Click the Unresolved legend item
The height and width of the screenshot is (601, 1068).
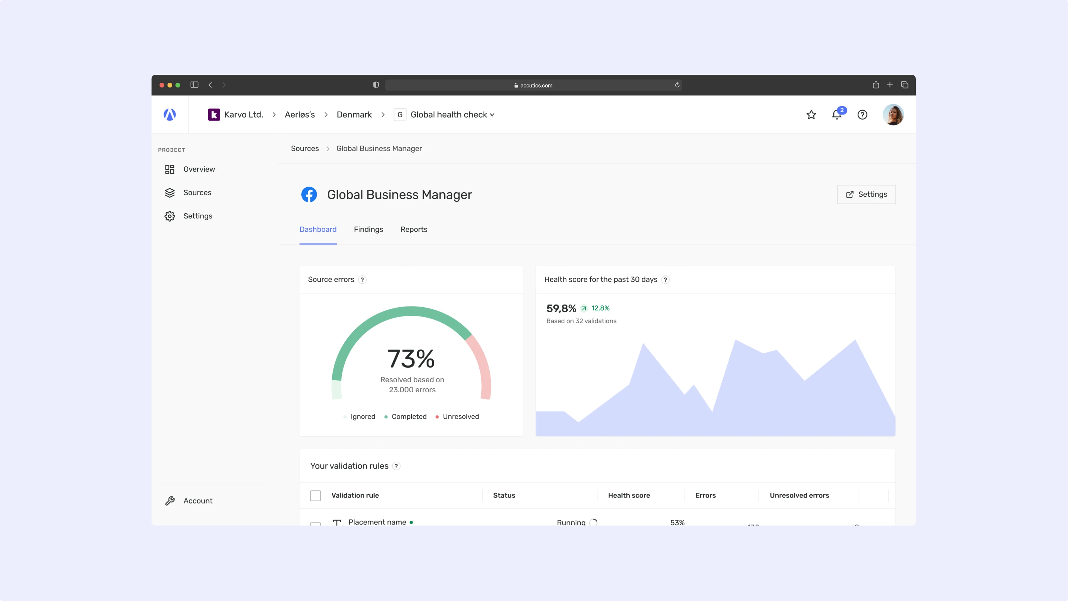(x=460, y=416)
